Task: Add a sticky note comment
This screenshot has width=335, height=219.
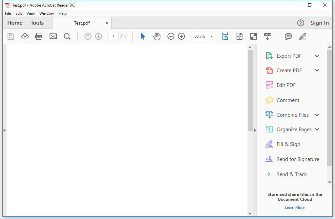Action: point(288,36)
